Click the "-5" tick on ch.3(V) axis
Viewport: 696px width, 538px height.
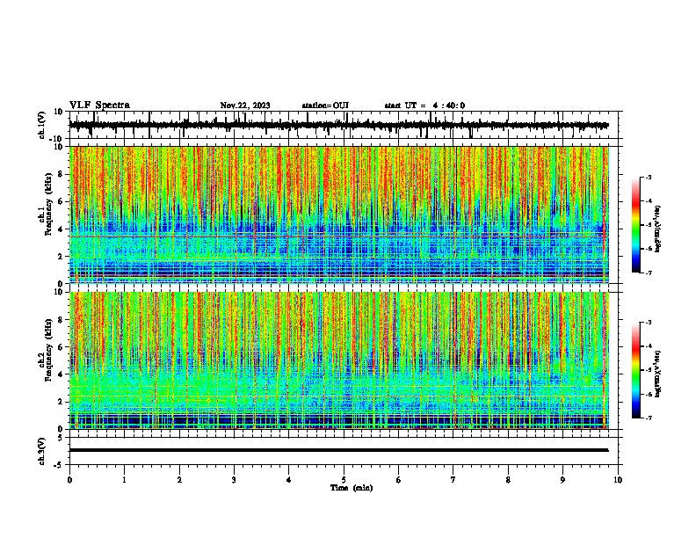[60, 465]
